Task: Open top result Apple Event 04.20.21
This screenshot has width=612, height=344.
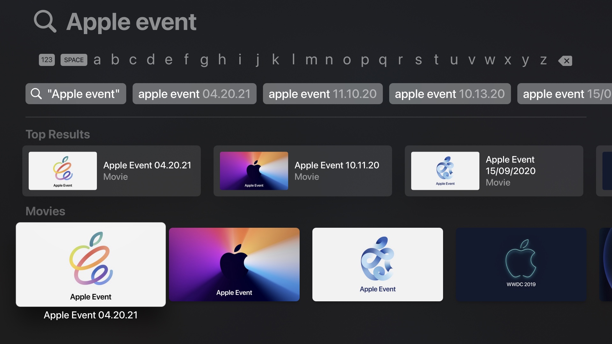Action: 112,171
